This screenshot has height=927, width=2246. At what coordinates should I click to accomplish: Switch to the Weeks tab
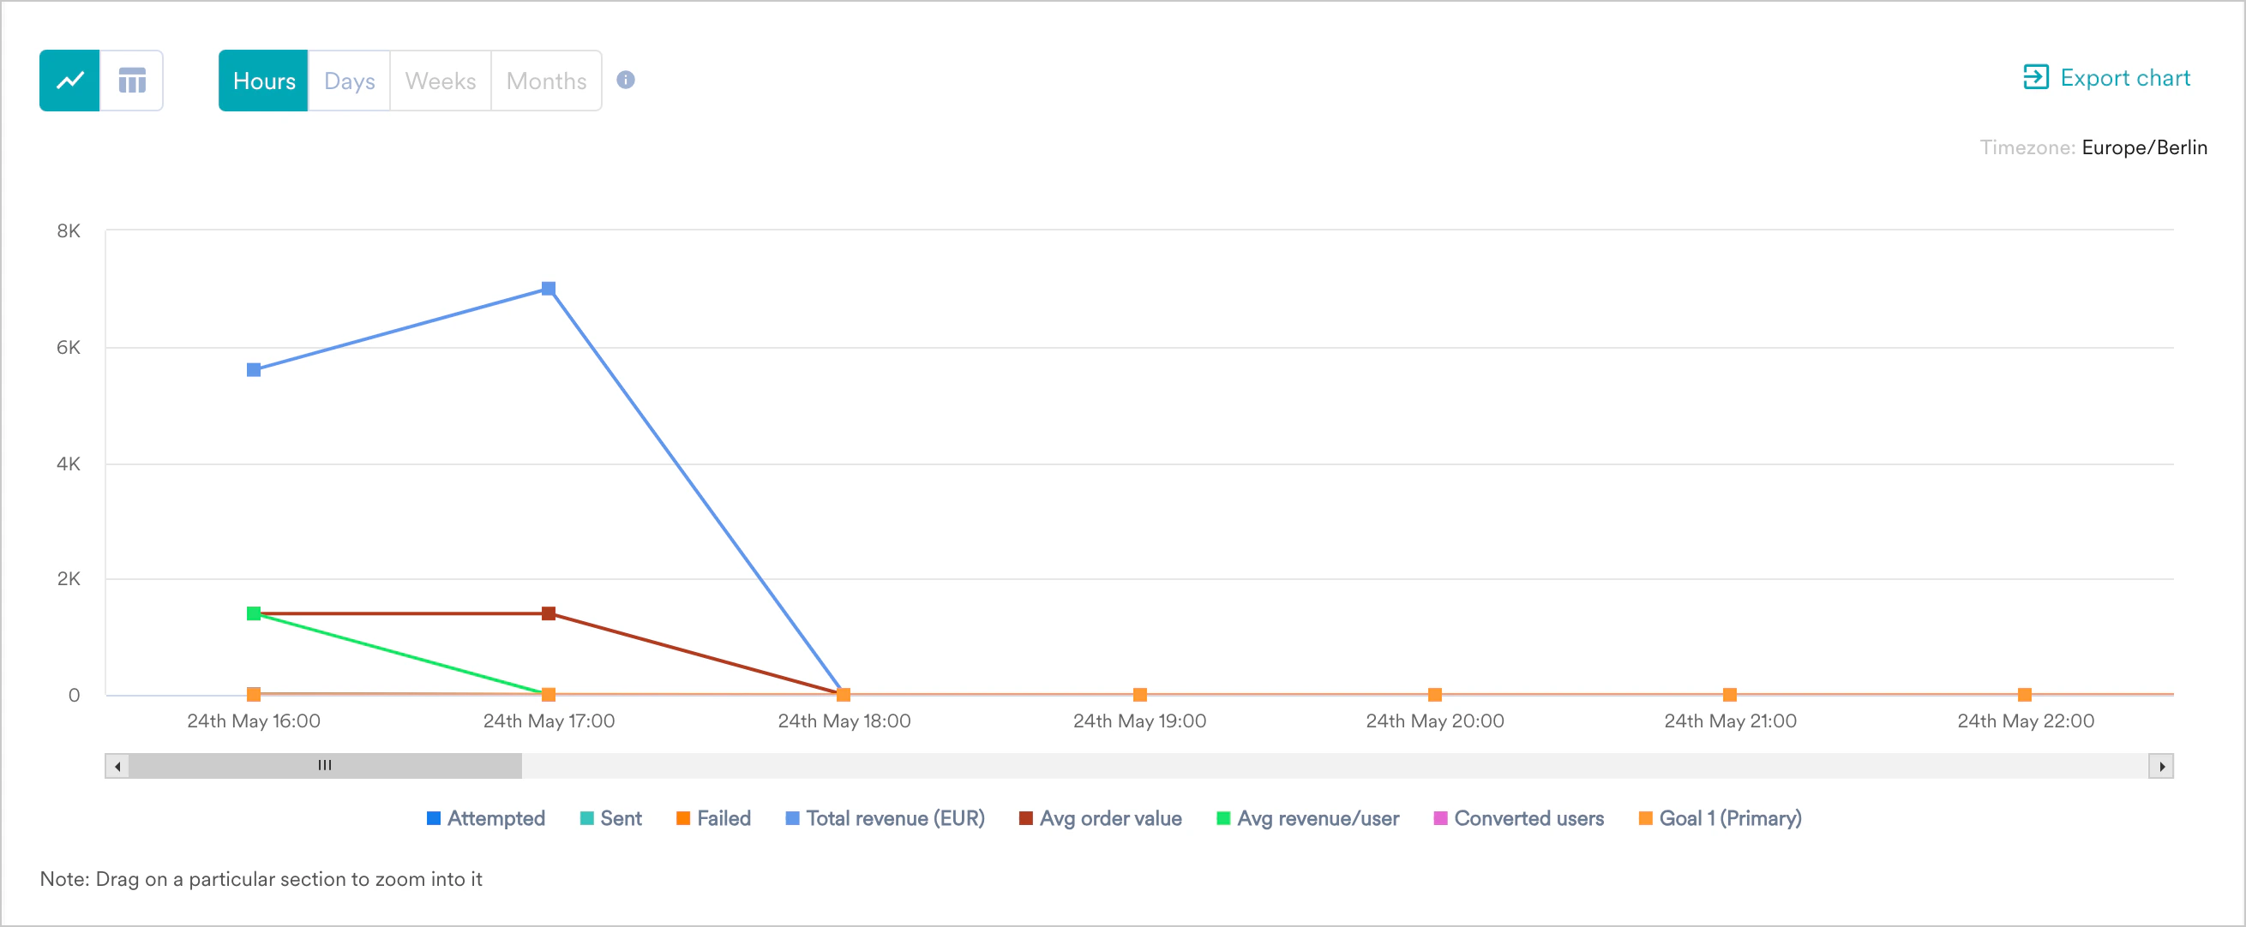(441, 81)
